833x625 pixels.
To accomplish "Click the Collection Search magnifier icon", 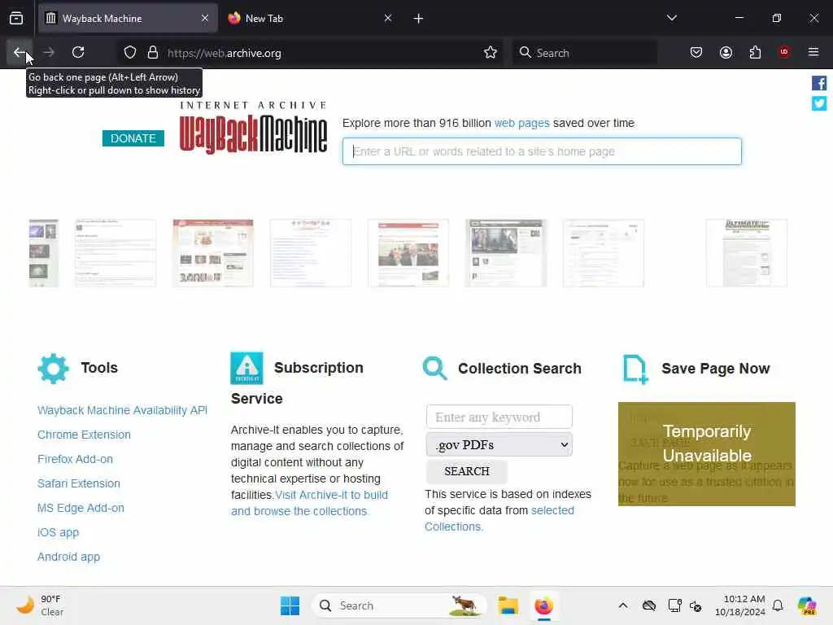I will [435, 369].
